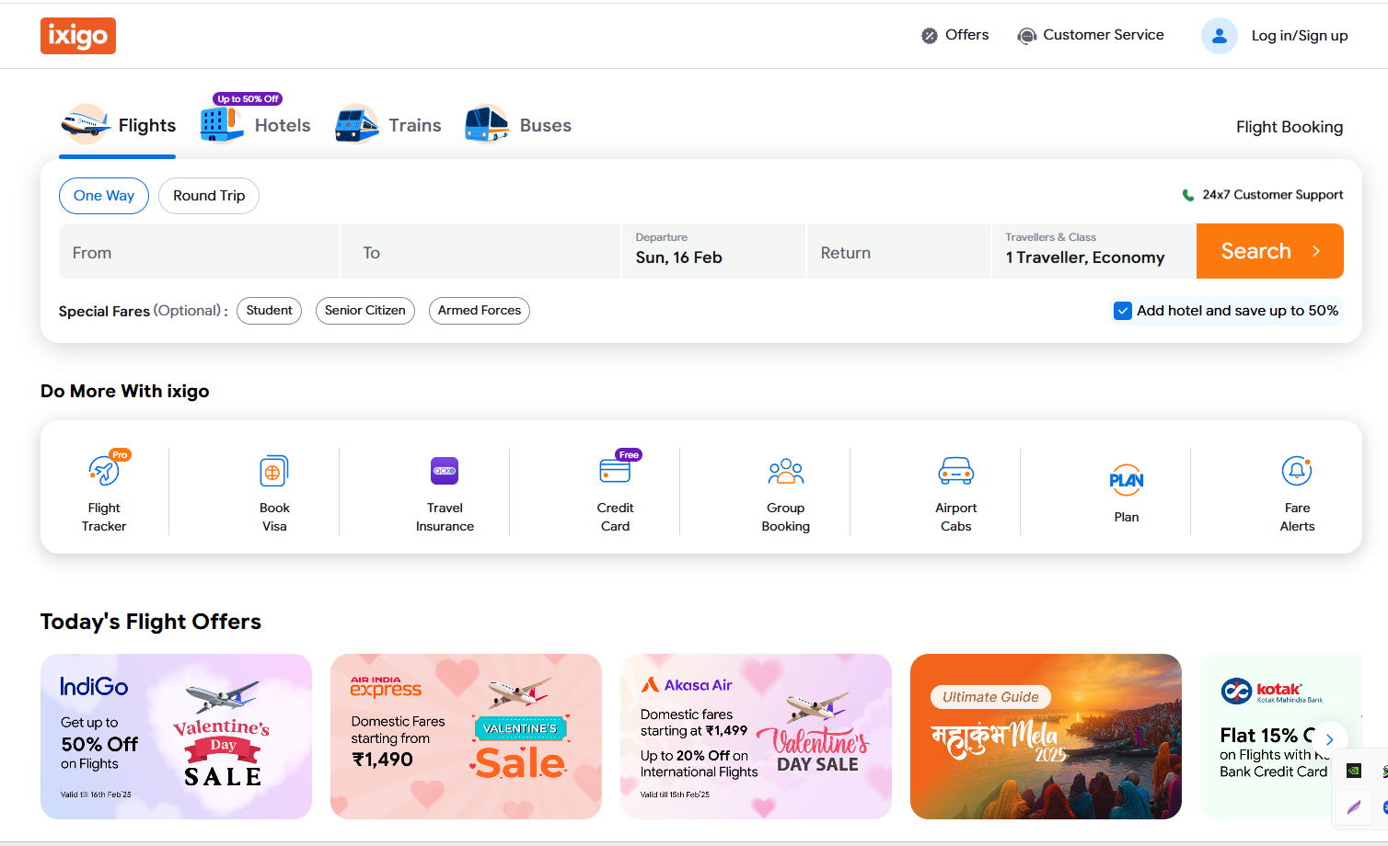Screen dimensions: 1388x846
Task: Click the airplane icon on Flights tab
Action: (86, 124)
